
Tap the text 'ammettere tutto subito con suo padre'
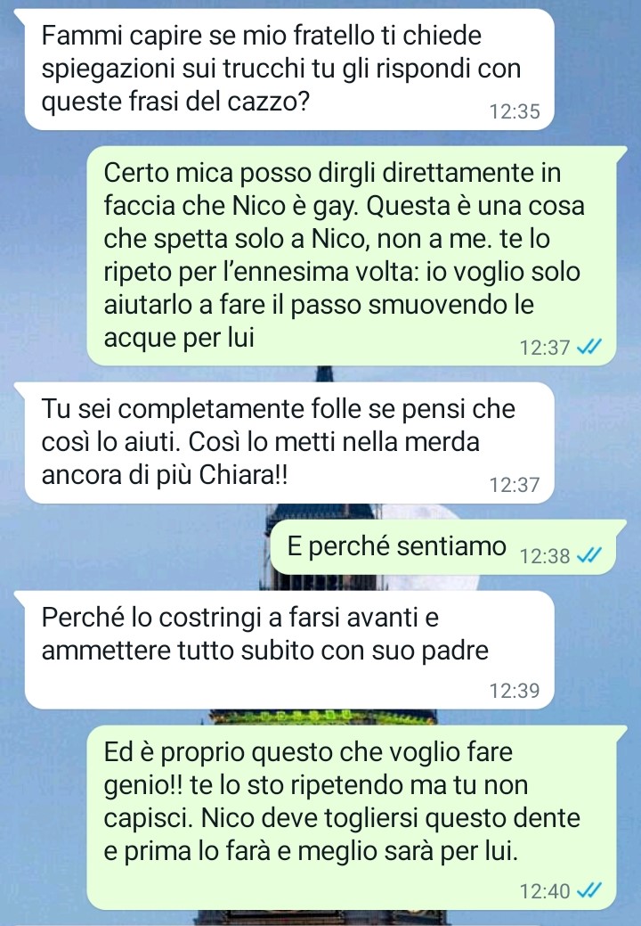pyautogui.click(x=264, y=651)
